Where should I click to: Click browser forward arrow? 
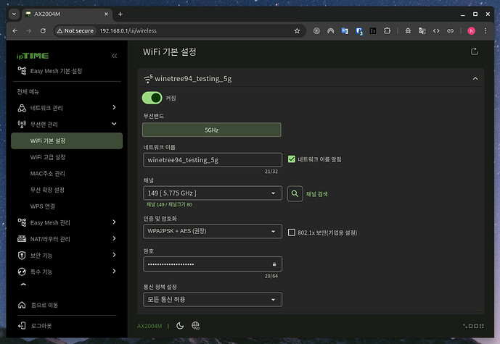click(29, 31)
